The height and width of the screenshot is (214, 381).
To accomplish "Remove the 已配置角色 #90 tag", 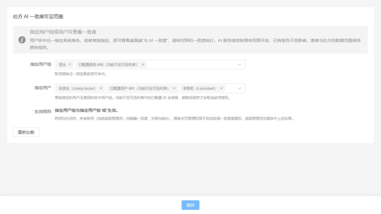I will pos(143,64).
